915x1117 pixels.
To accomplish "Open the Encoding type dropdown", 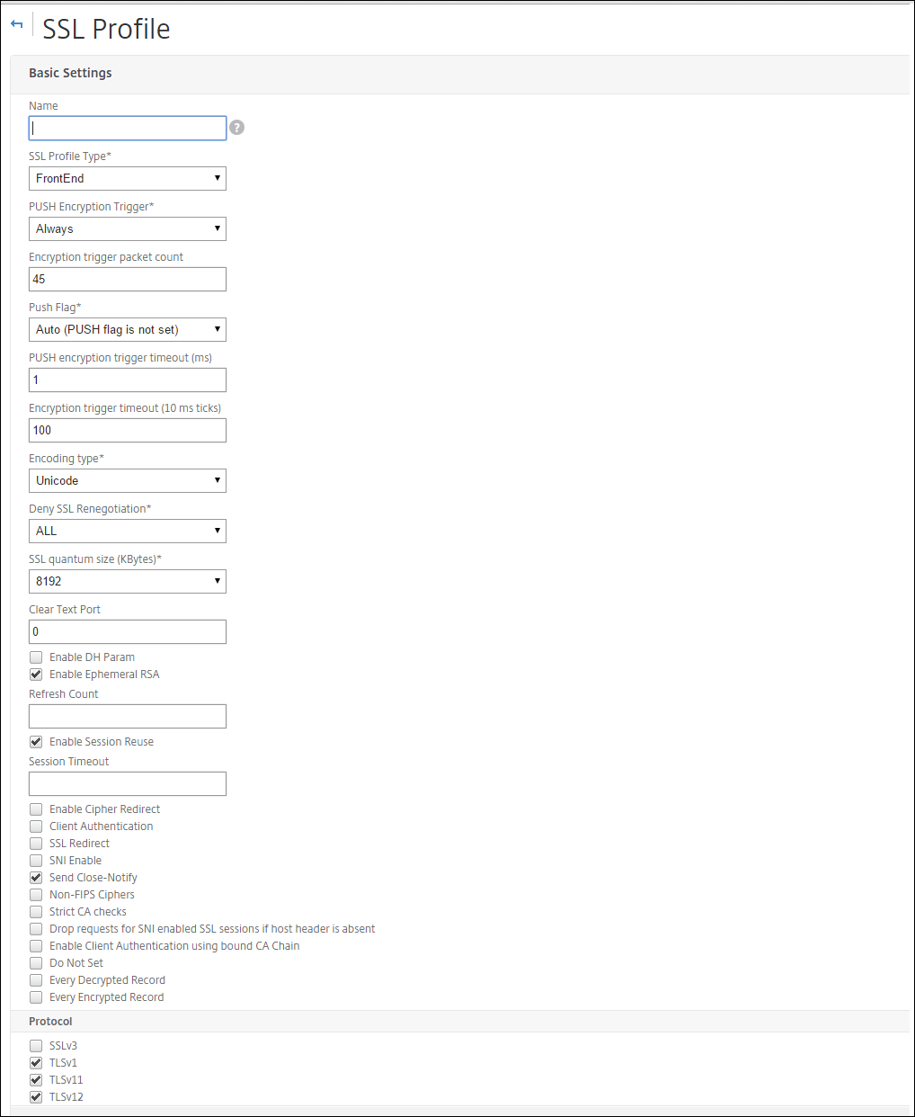I will pos(128,480).
